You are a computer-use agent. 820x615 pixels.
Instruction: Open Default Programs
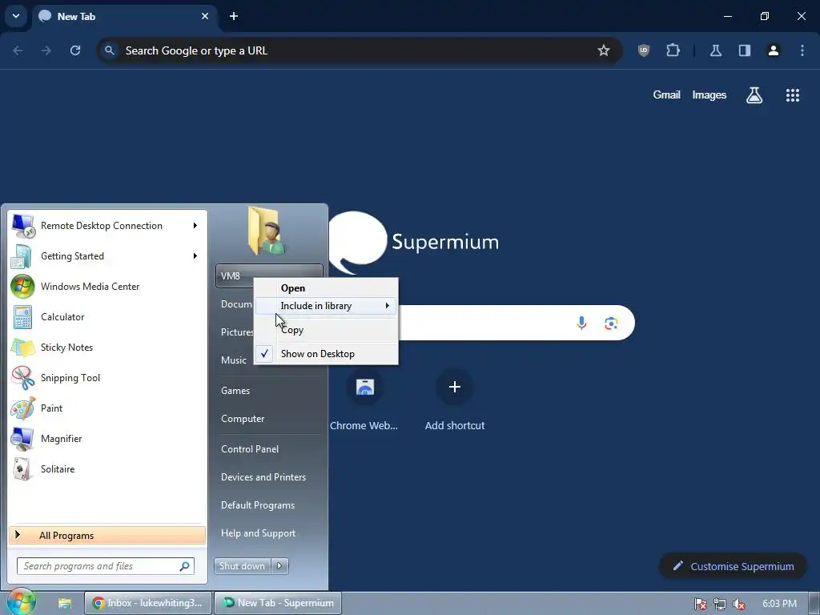click(258, 506)
